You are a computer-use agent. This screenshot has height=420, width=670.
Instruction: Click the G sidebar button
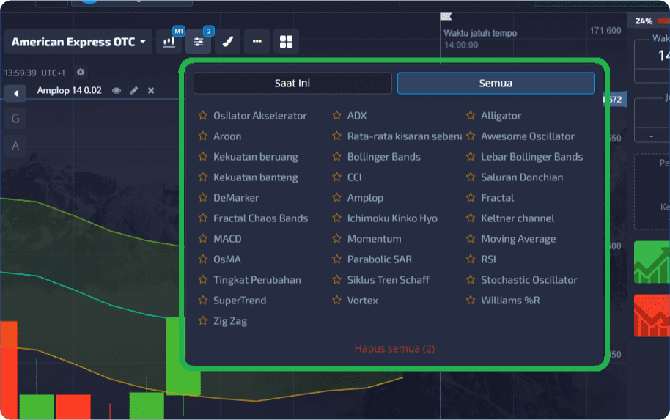pyautogui.click(x=15, y=118)
